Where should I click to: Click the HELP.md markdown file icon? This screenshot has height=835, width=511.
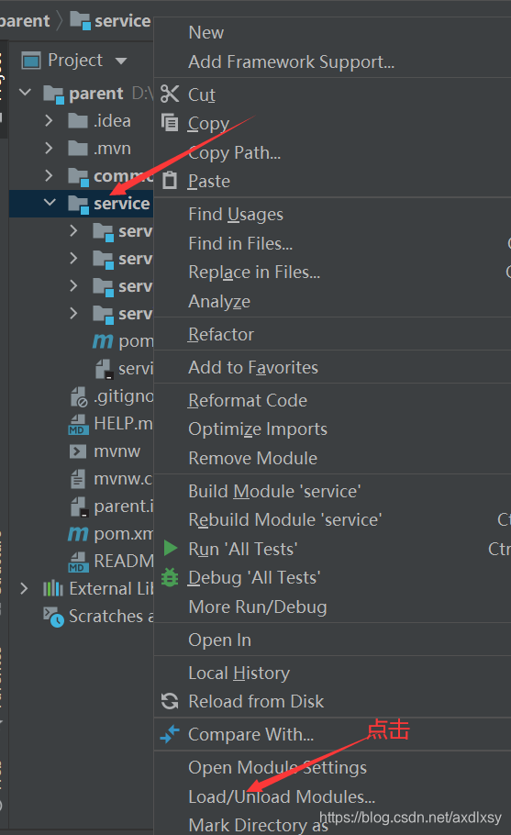click(79, 425)
